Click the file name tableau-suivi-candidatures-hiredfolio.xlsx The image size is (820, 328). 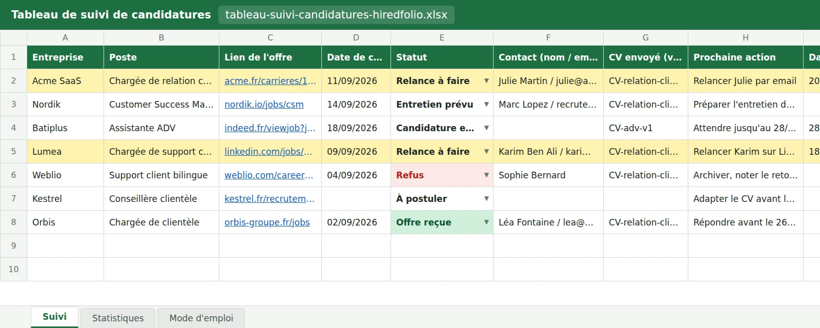coord(336,15)
